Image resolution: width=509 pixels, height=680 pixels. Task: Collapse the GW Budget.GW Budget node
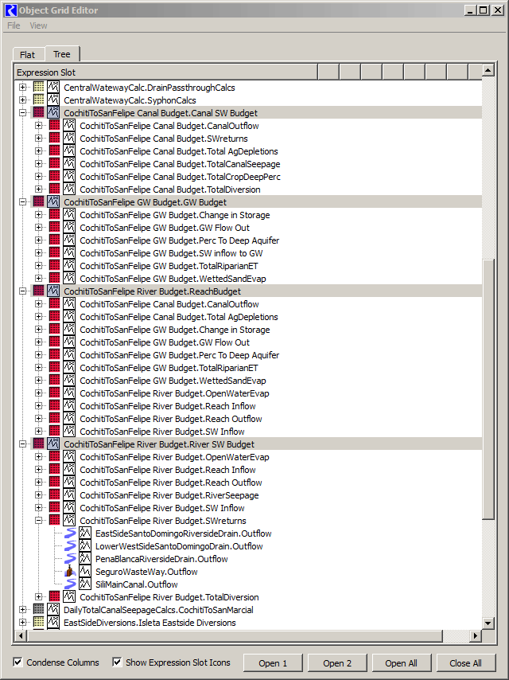[x=22, y=202]
